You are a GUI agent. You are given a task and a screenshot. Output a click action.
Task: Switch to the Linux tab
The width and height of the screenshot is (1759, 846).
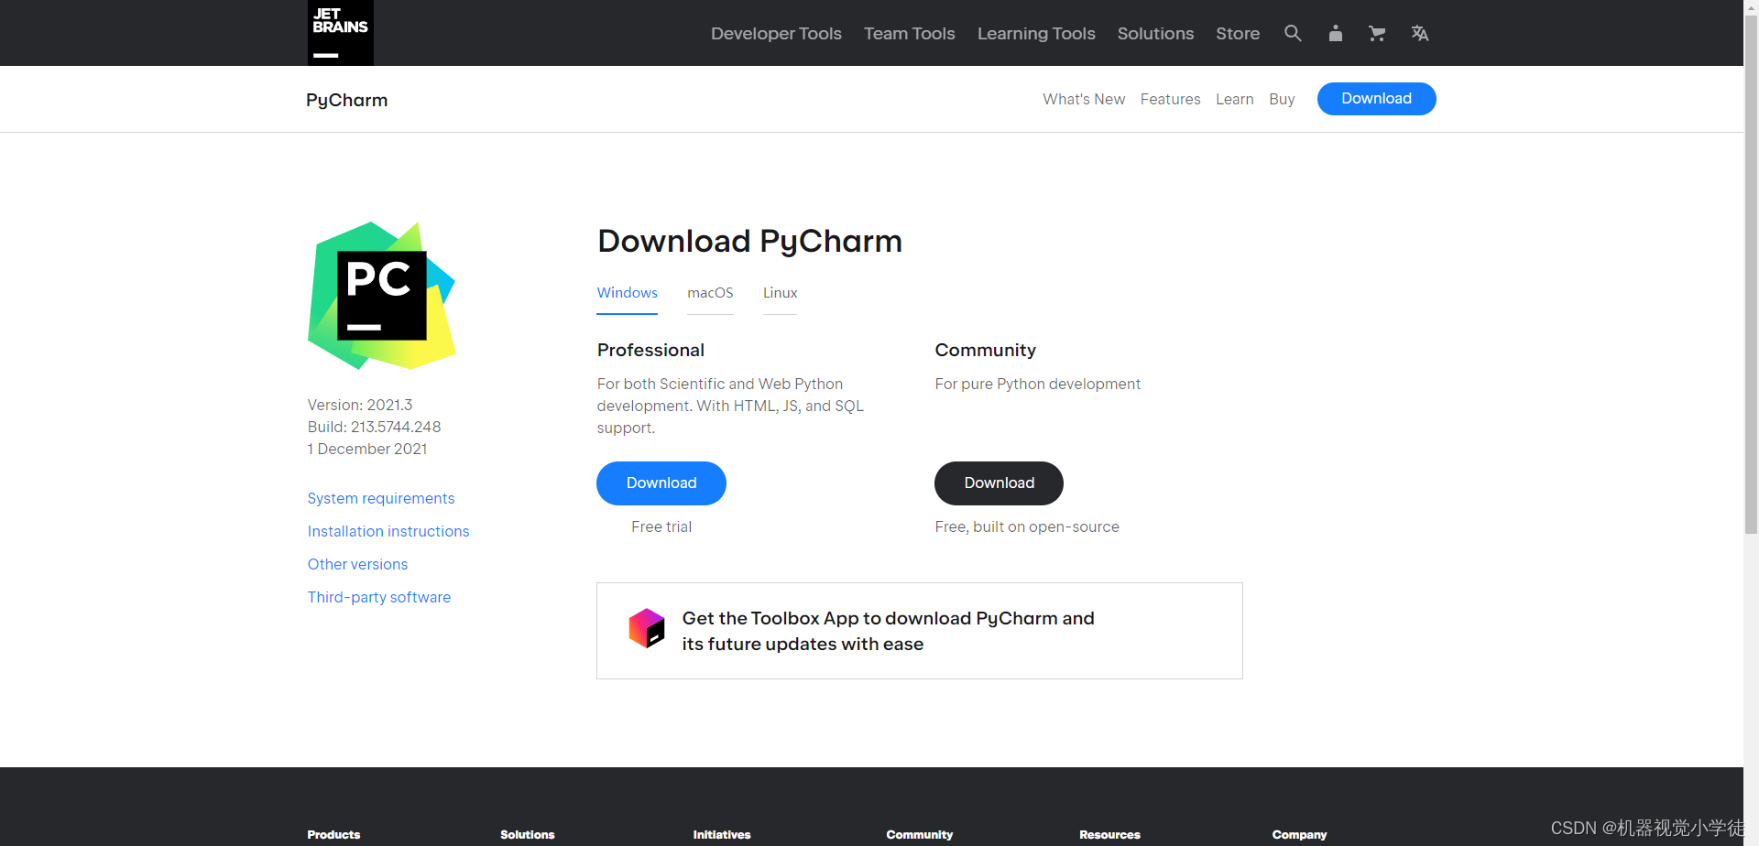781,293
